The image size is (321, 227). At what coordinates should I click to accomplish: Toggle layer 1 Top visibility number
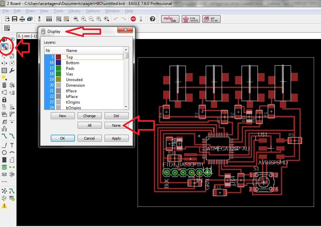[49, 57]
